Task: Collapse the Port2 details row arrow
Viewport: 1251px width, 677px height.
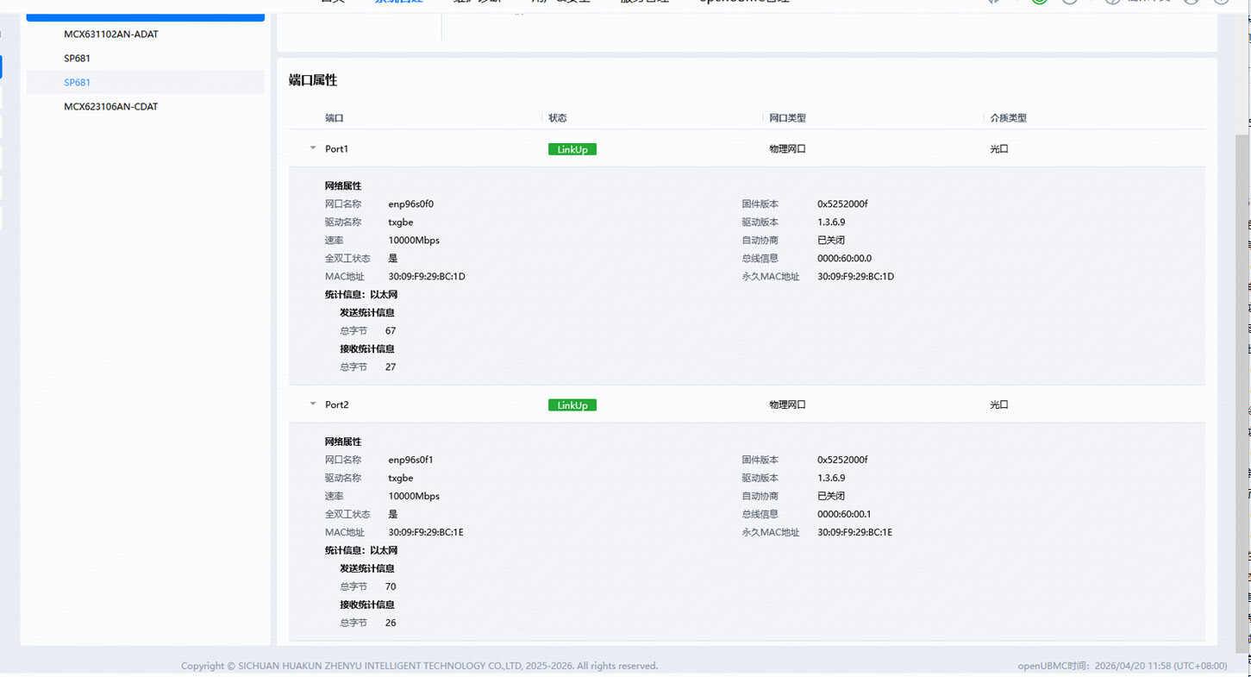Action: pos(313,404)
